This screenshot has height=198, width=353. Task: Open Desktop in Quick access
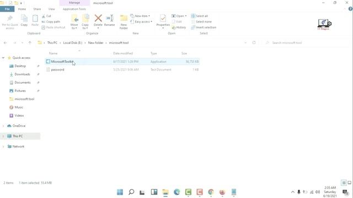point(20,66)
